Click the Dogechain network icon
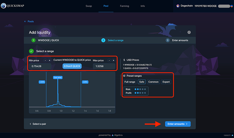The width and height of the screenshot is (234, 138). (178, 6)
